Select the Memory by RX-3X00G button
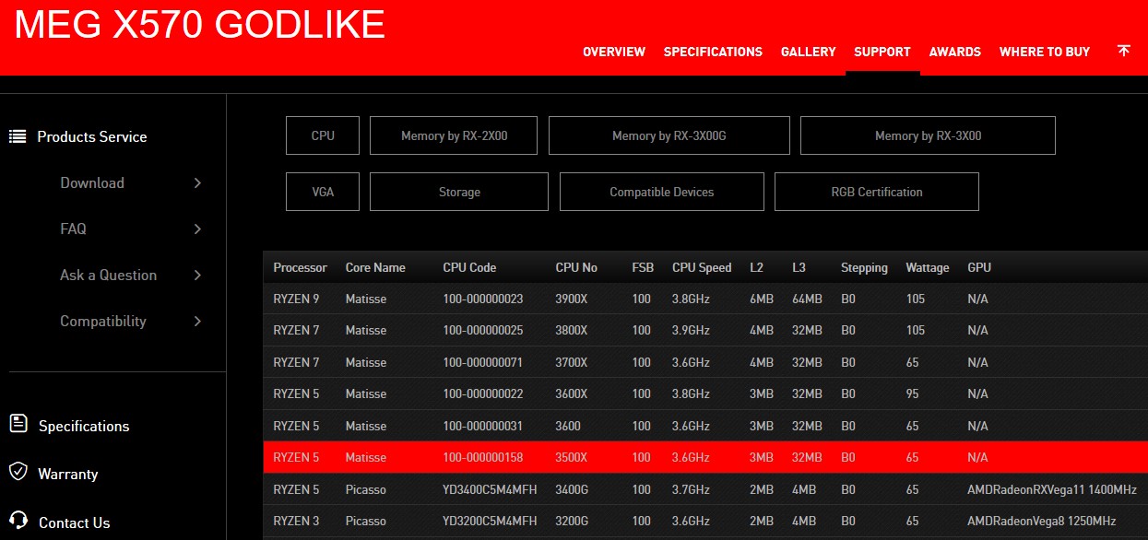Viewport: 1148px width, 540px height. 669,135
